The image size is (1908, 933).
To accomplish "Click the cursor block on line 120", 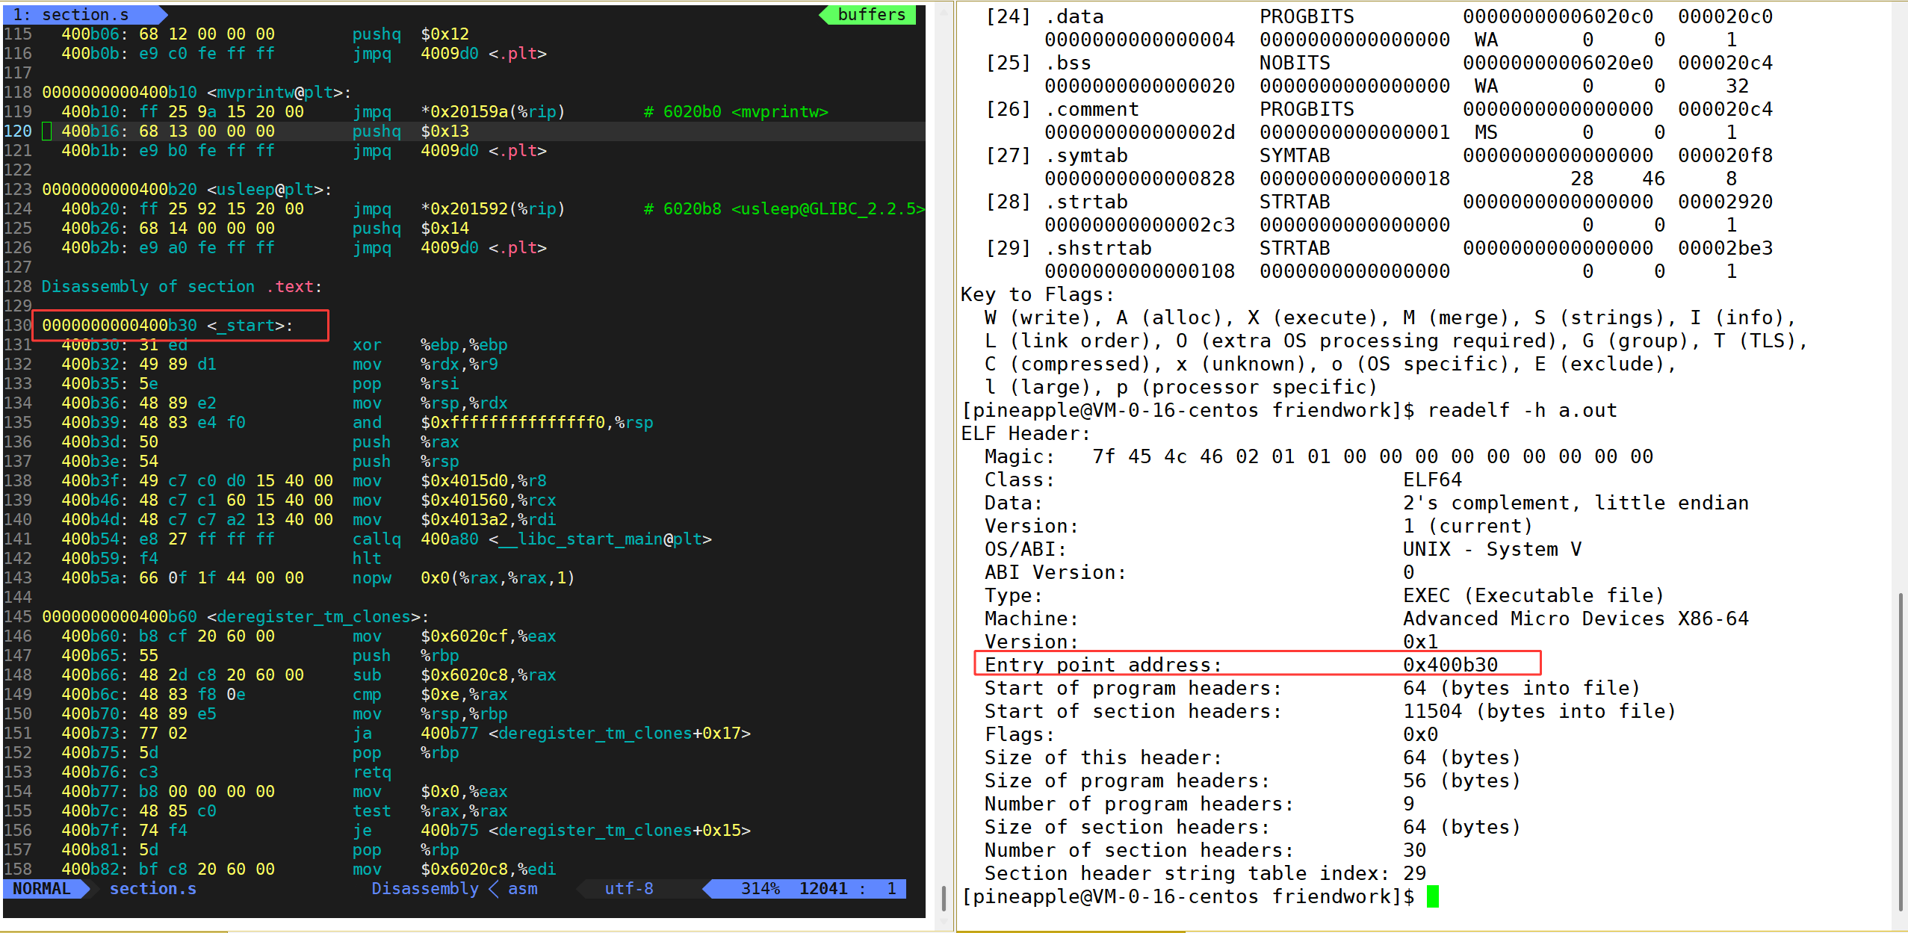I will pos(47,131).
